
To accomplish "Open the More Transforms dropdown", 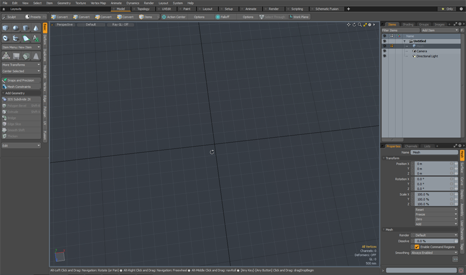I will [x=21, y=65].
